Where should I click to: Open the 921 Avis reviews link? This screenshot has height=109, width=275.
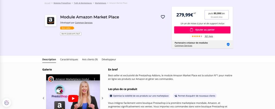(x=209, y=36)
